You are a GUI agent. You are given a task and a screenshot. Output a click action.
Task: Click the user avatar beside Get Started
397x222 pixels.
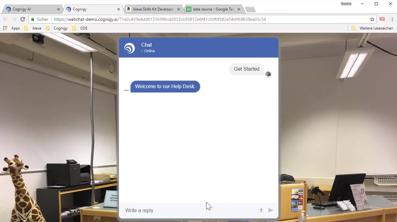(268, 74)
